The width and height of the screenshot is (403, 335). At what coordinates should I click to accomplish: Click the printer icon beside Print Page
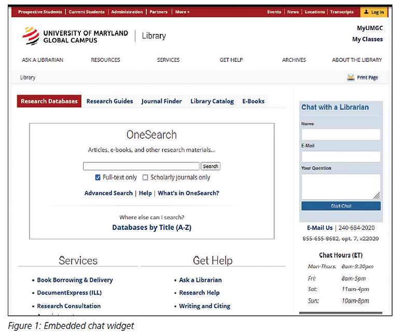click(x=351, y=77)
